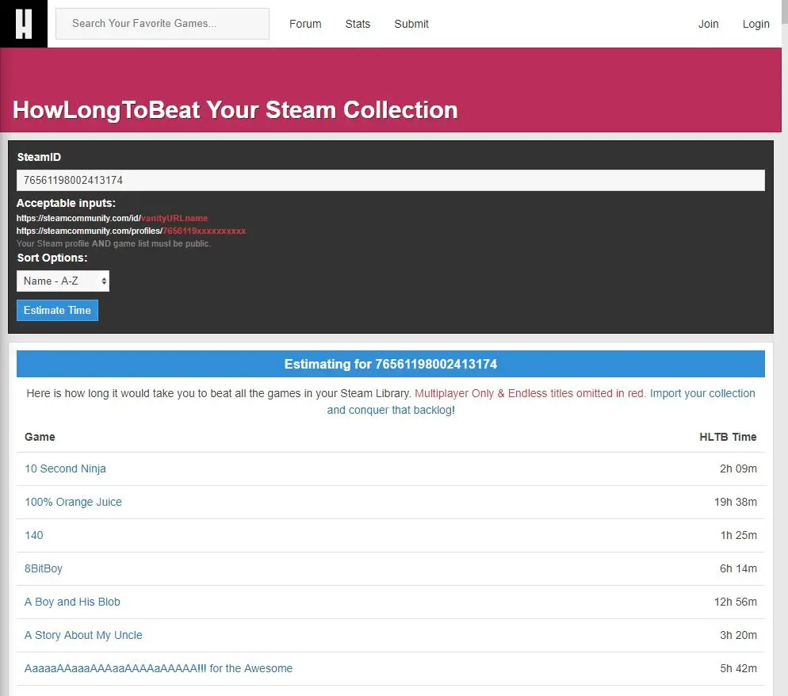788x696 pixels.
Task: Click the Estimate Time button
Action: 57,310
